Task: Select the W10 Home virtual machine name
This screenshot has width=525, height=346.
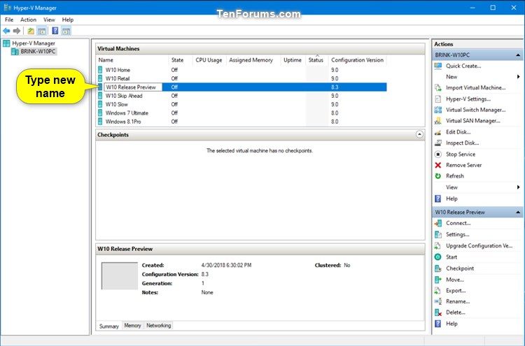Action: point(118,70)
